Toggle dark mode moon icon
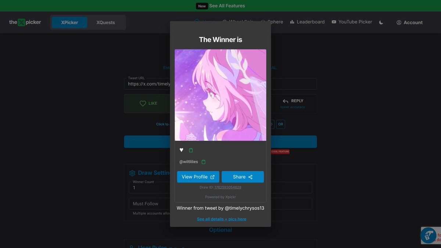 coord(381,22)
